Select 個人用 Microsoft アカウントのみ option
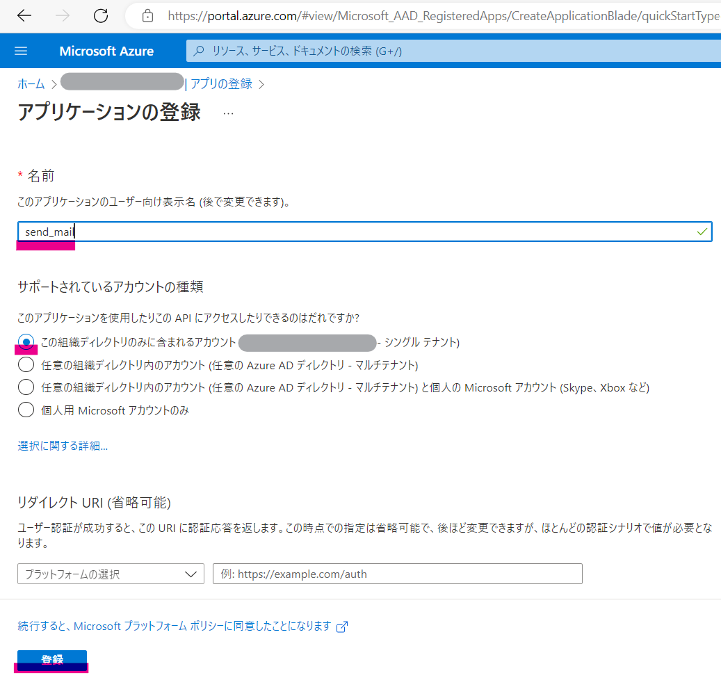The height and width of the screenshot is (678, 721). [26, 410]
